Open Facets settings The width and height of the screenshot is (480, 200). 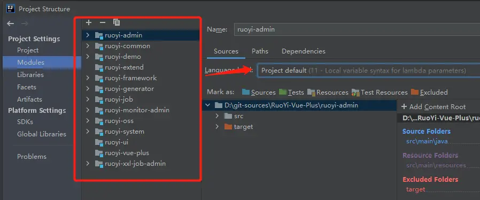click(x=27, y=87)
